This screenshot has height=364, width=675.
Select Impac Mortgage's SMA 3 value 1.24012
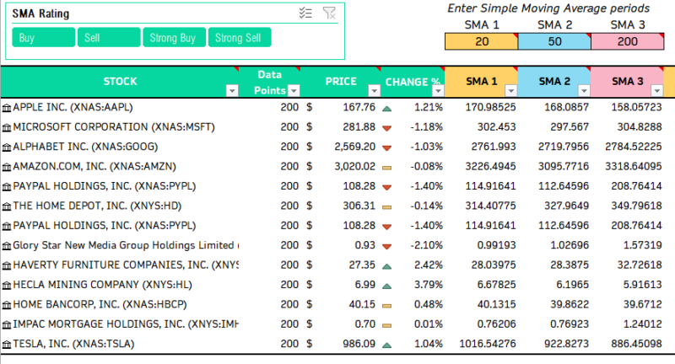pyautogui.click(x=628, y=324)
